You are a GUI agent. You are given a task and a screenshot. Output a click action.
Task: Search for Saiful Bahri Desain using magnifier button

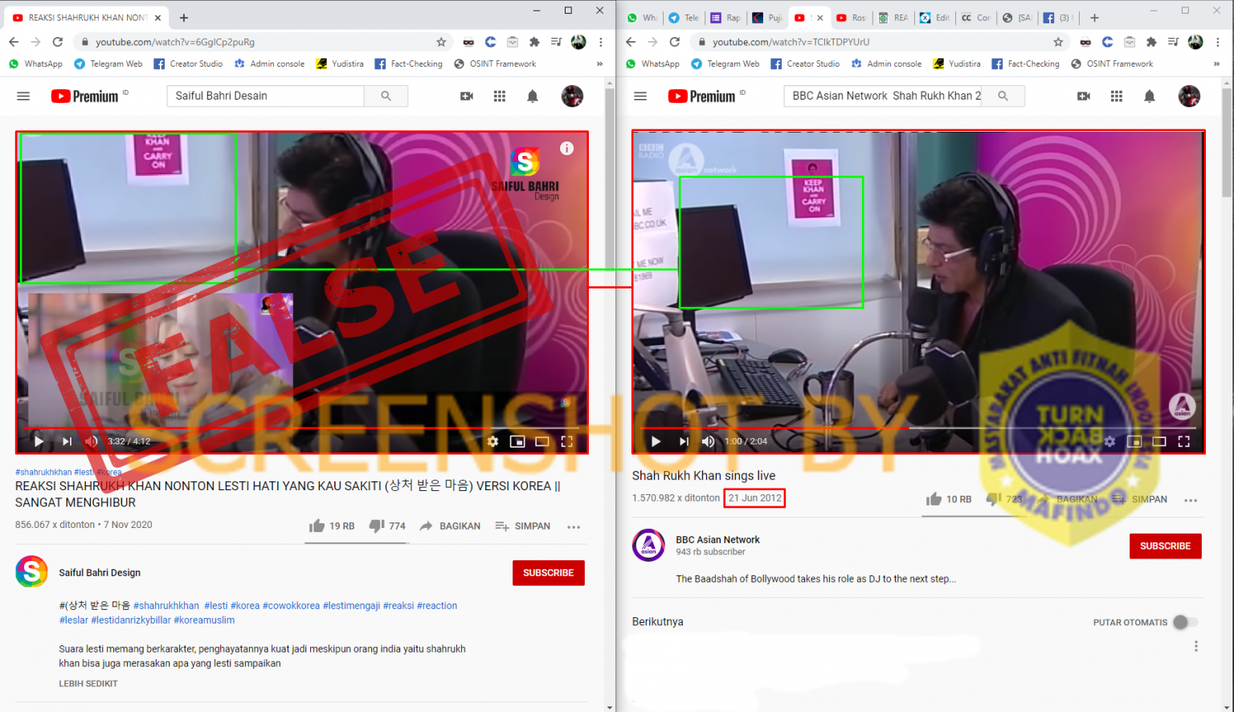pyautogui.click(x=386, y=96)
